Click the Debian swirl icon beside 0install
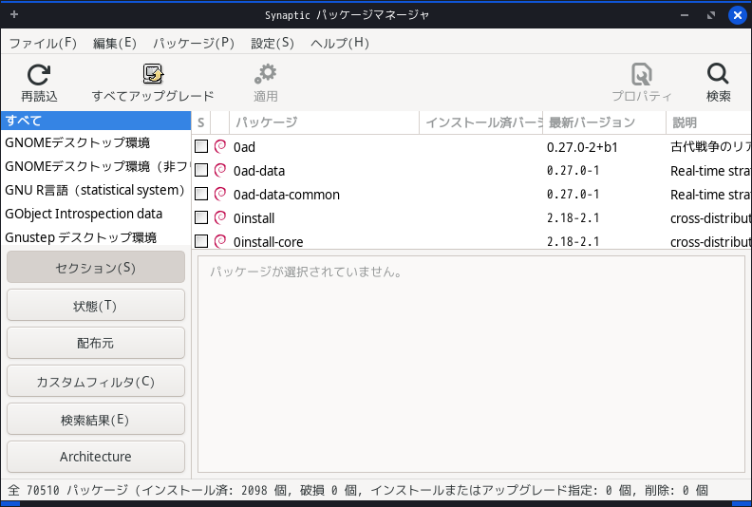752x507 pixels. pyautogui.click(x=220, y=218)
